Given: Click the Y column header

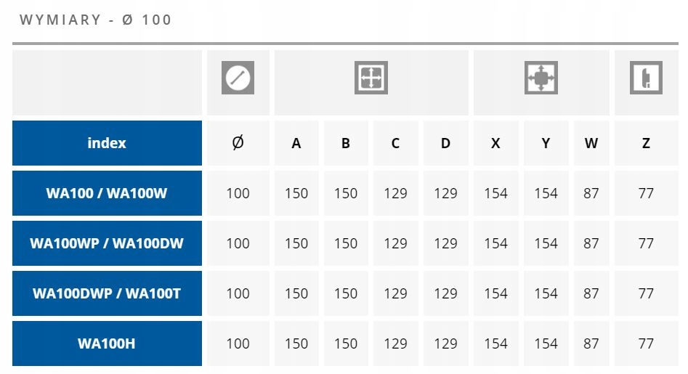Looking at the screenshot, I should pyautogui.click(x=546, y=143).
